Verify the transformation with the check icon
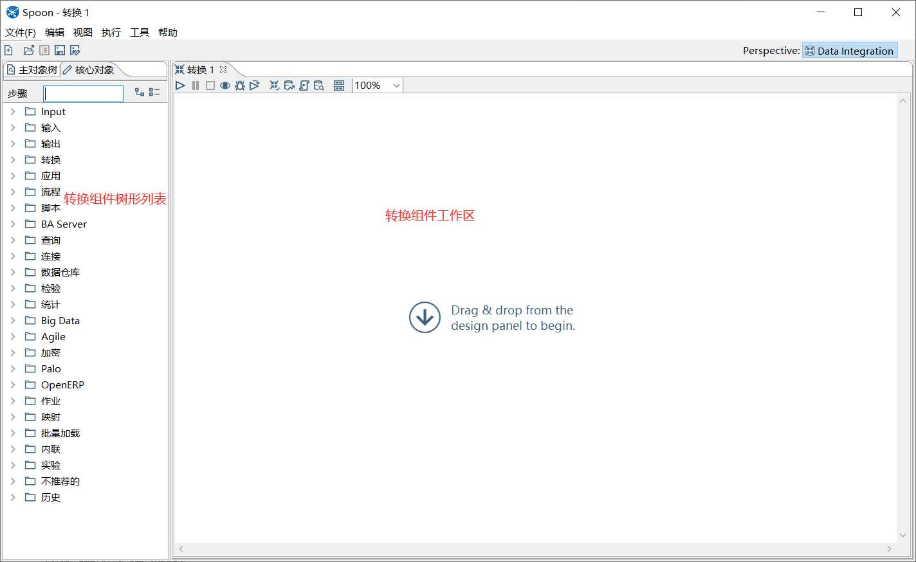This screenshot has width=916, height=562. [x=275, y=86]
